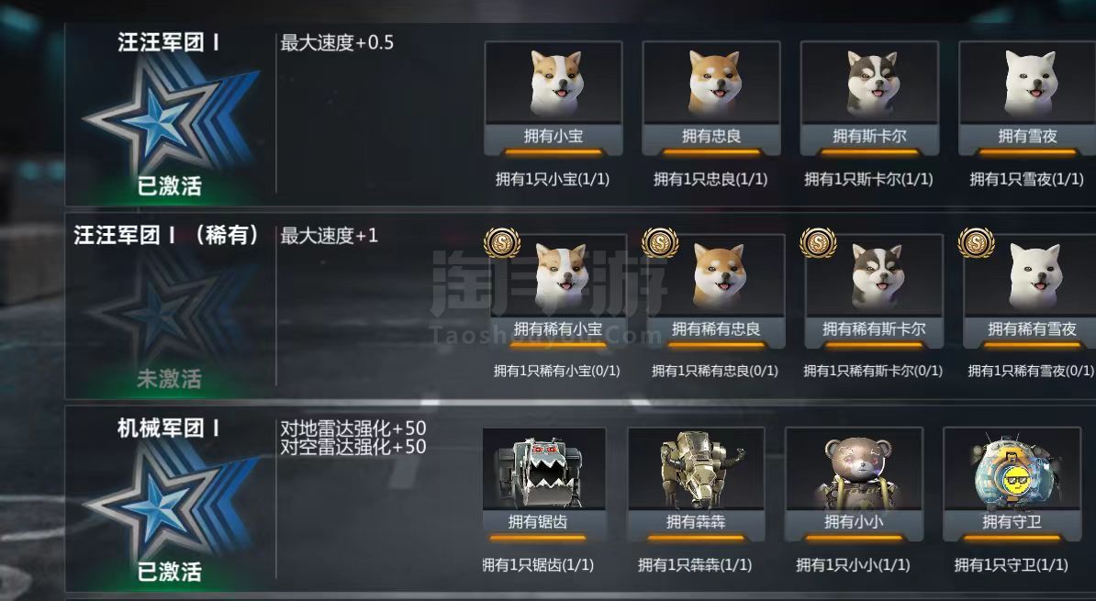Click the 拥有稀有小宝 label button
This screenshot has width=1096, height=601.
tap(558, 329)
